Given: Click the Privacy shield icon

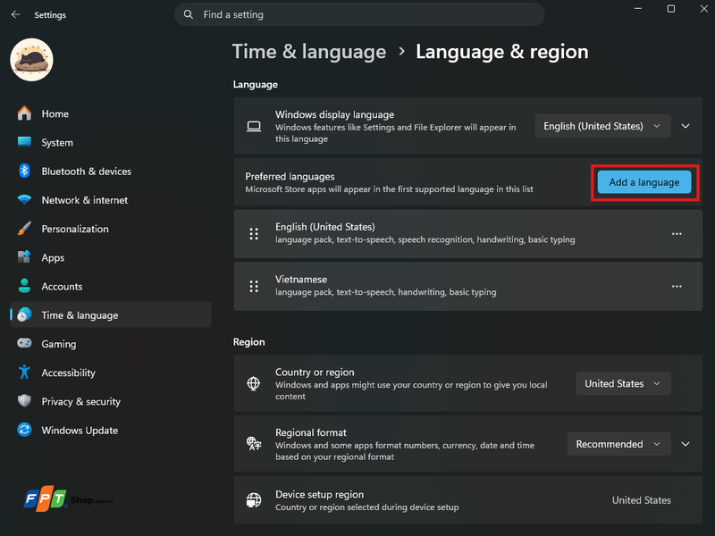Looking at the screenshot, I should click(24, 400).
